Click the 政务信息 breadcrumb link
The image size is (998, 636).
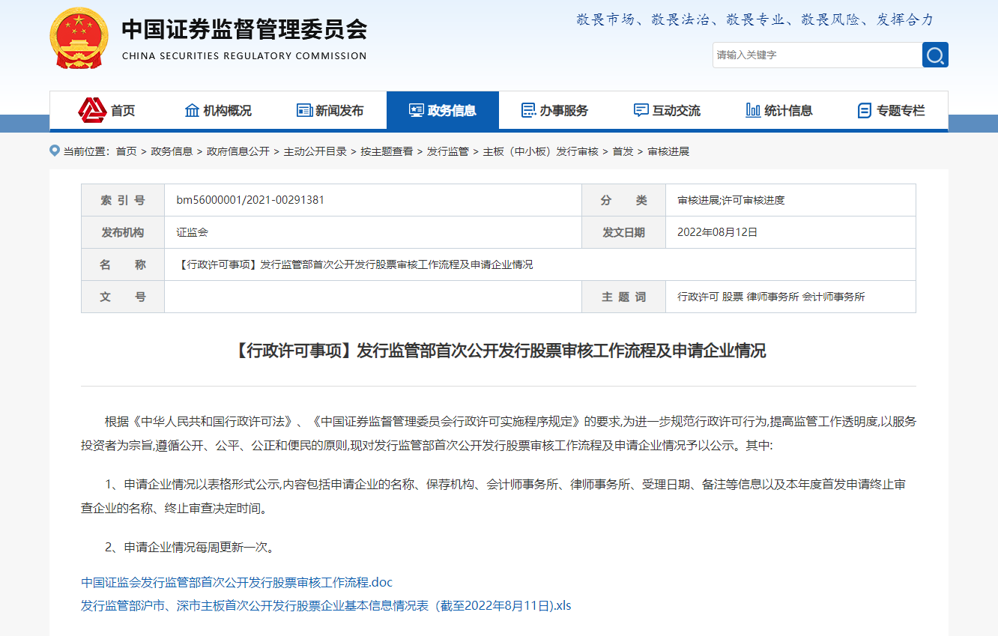coord(172,151)
